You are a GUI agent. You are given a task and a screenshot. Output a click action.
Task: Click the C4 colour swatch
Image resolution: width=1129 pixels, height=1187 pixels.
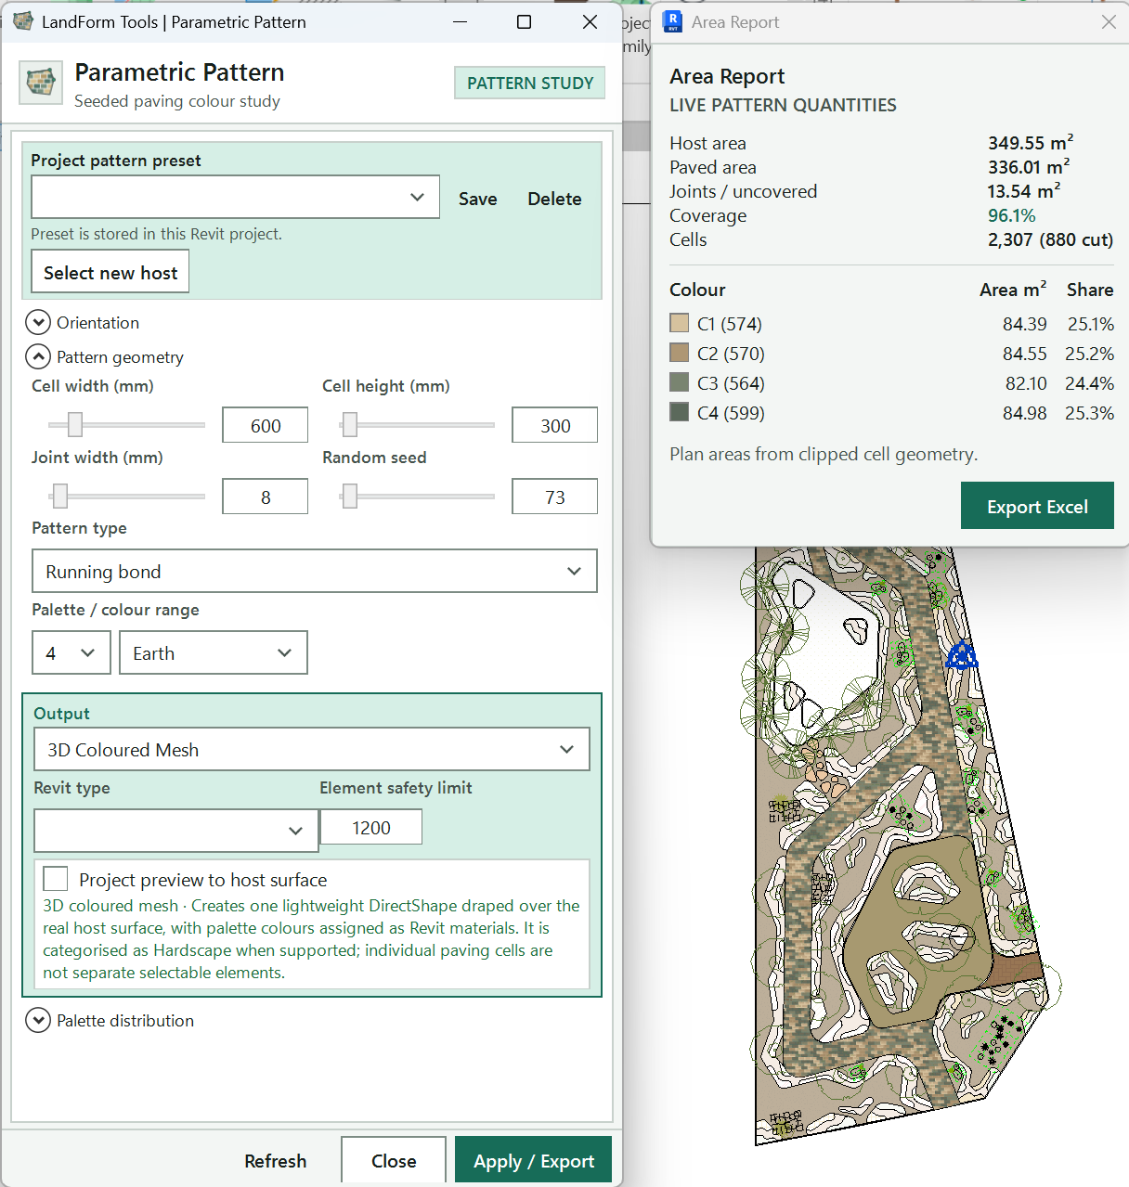680,412
